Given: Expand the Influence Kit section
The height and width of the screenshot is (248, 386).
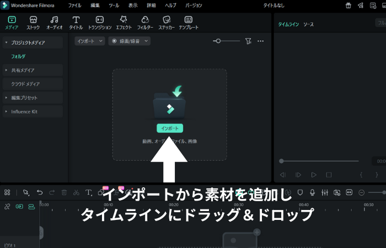Looking at the screenshot, I should 6,111.
